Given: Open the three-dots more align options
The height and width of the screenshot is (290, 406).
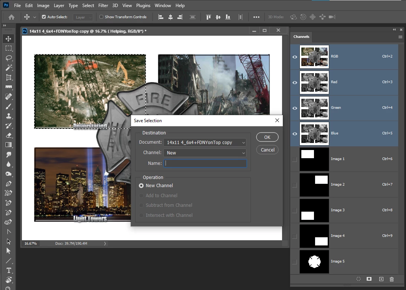Looking at the screenshot, I should 256,17.
